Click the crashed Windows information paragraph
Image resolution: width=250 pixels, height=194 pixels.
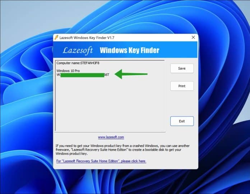tap(122, 150)
